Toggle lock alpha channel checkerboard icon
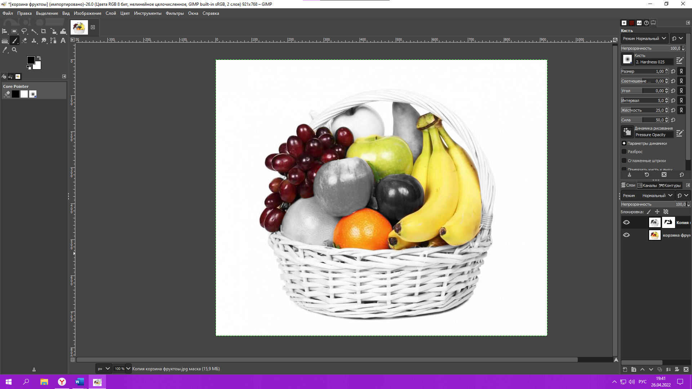692x389 pixels. 666,212
